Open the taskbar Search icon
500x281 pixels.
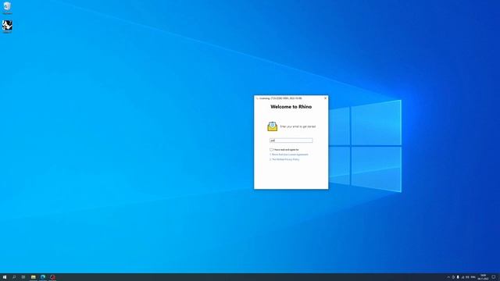coord(14,277)
